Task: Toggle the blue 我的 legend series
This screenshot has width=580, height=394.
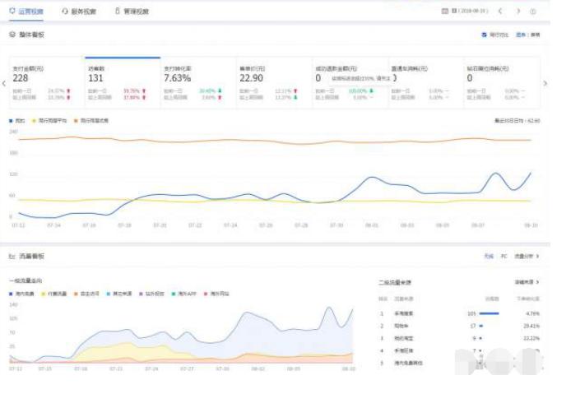Action: click(x=12, y=120)
